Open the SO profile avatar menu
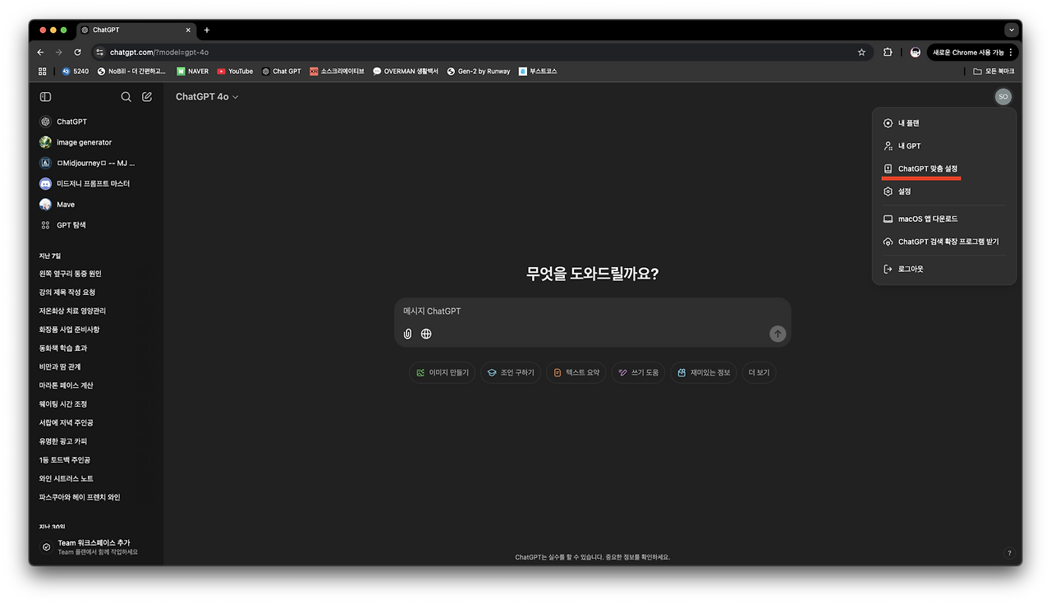The height and width of the screenshot is (604, 1051). click(x=1003, y=97)
